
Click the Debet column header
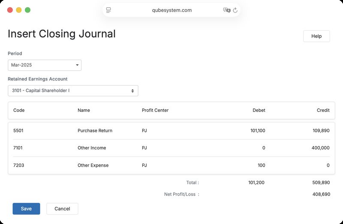coord(259,110)
